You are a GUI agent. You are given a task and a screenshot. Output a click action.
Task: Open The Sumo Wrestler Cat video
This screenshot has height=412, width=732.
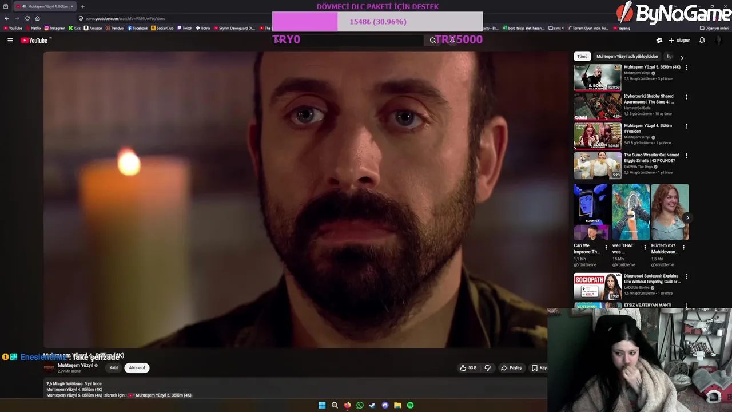[598, 165]
